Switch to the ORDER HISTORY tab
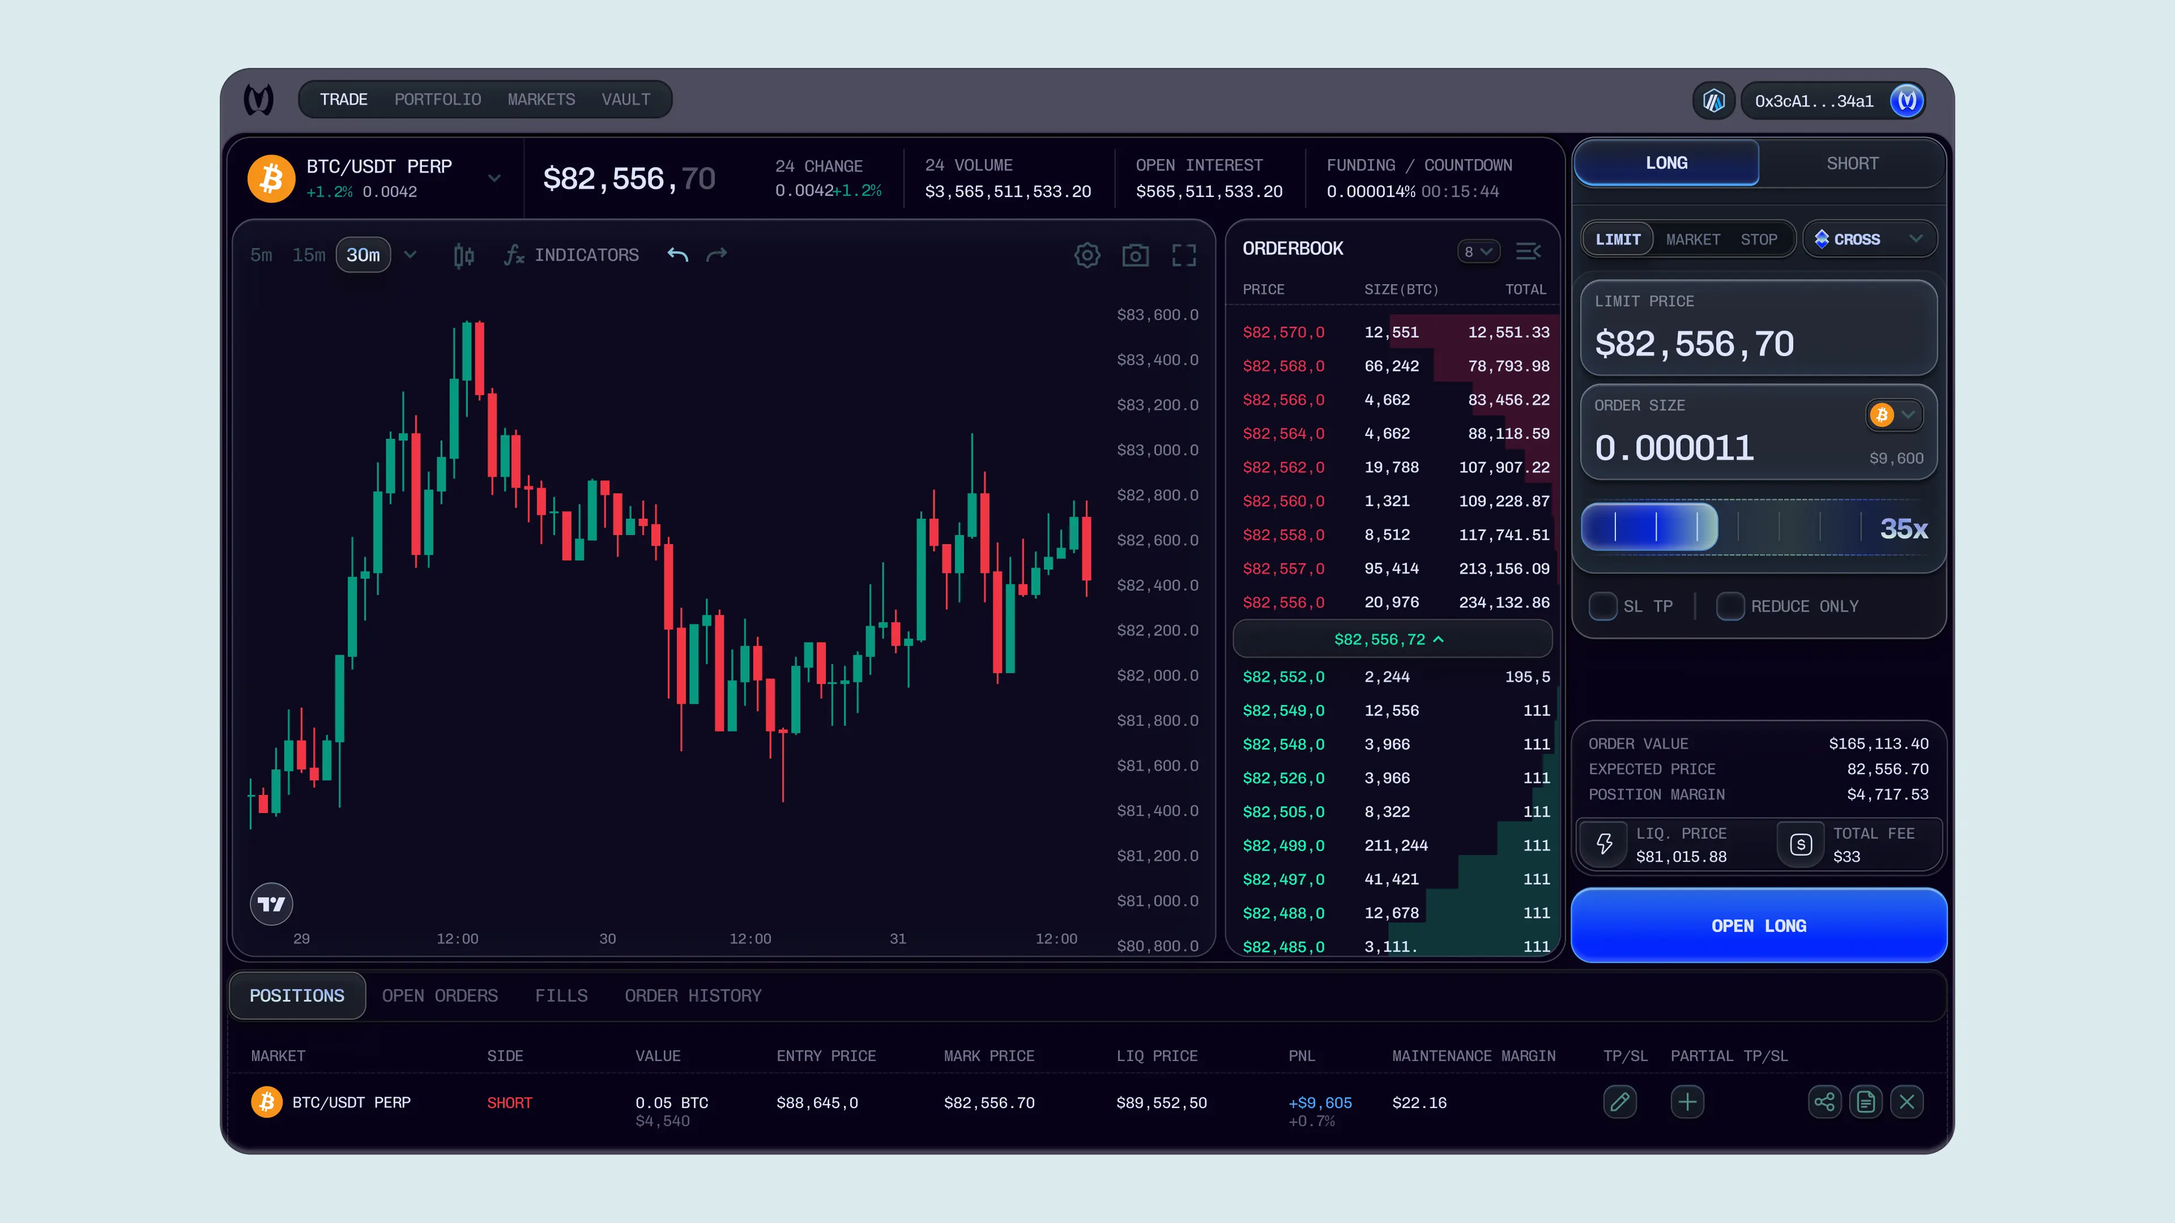Screen dimensions: 2175x1223 (693, 996)
